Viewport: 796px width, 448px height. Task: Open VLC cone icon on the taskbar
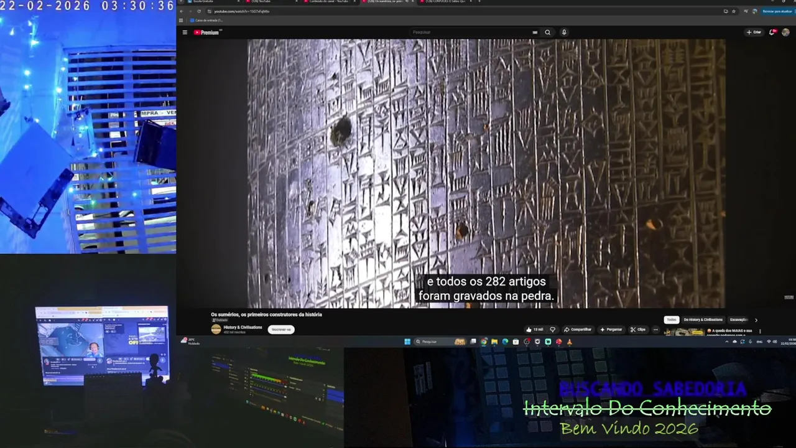point(569,342)
